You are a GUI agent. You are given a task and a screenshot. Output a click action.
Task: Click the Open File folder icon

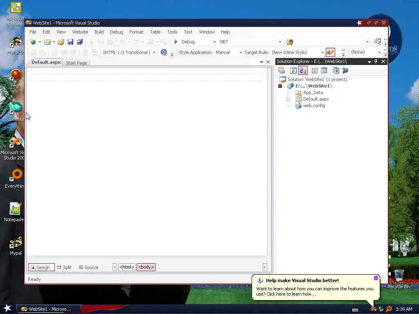click(61, 42)
